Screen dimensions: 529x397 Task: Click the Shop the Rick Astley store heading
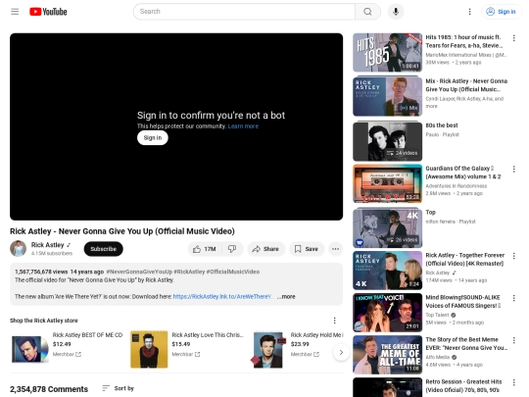point(44,321)
